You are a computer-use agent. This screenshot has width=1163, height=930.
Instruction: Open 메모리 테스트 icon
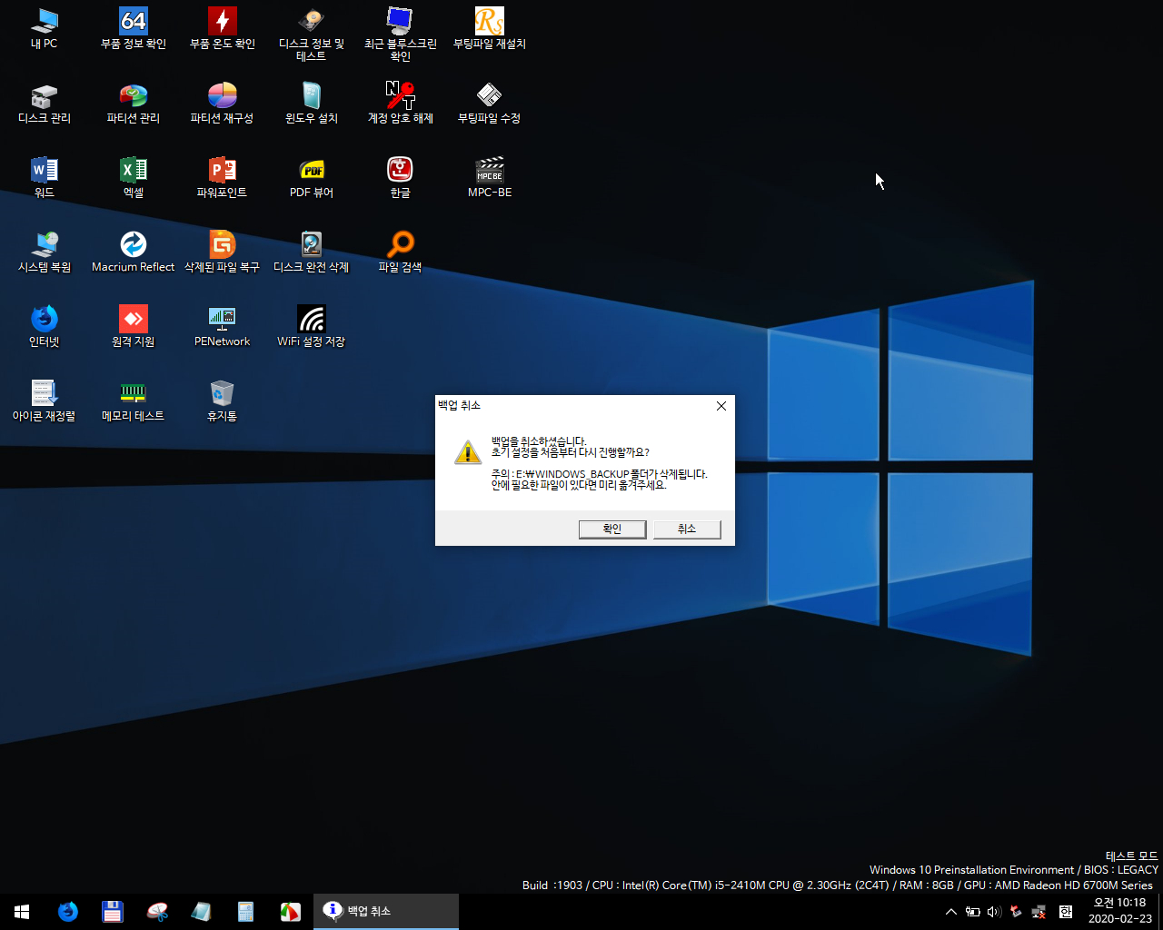coord(133,401)
